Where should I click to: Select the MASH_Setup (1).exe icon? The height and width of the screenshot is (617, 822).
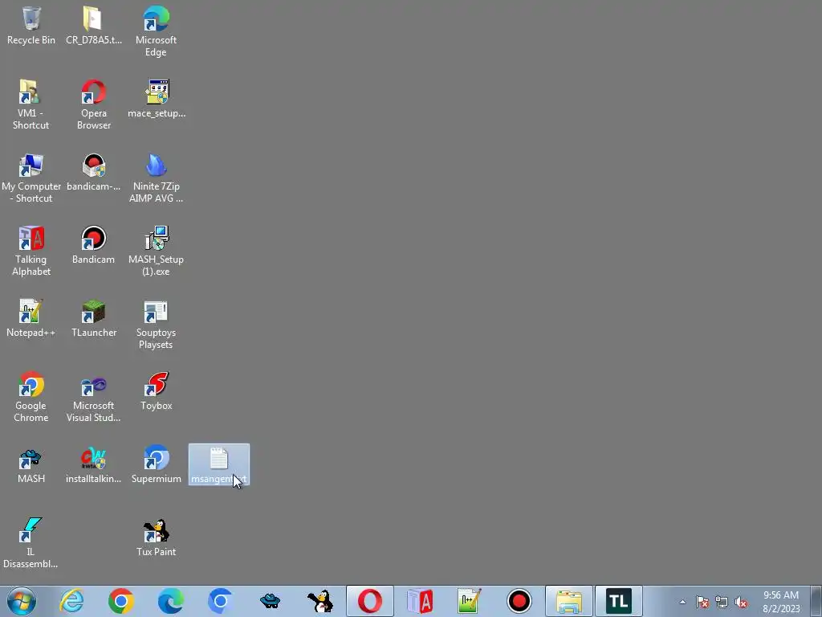(156, 251)
